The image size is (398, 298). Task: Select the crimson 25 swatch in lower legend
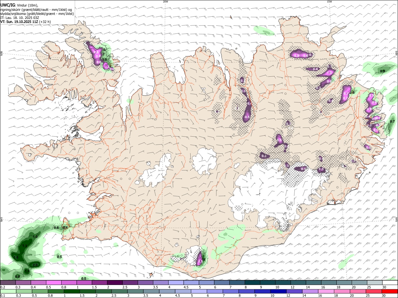point(373,291)
